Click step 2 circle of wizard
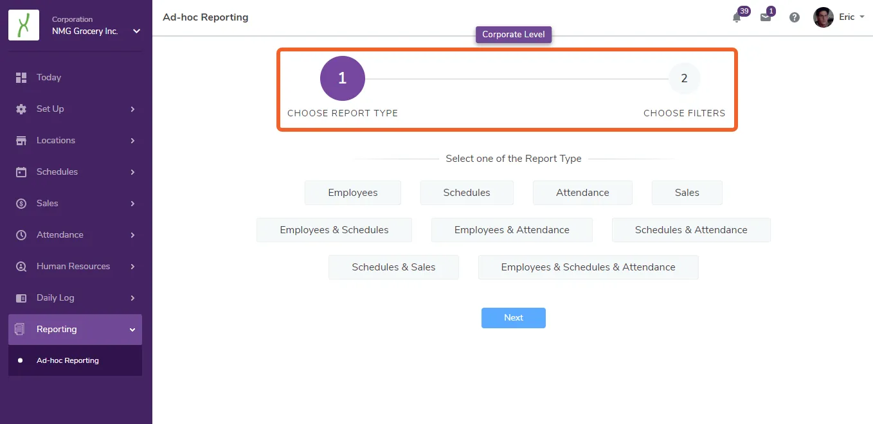873x424 pixels. (x=685, y=78)
